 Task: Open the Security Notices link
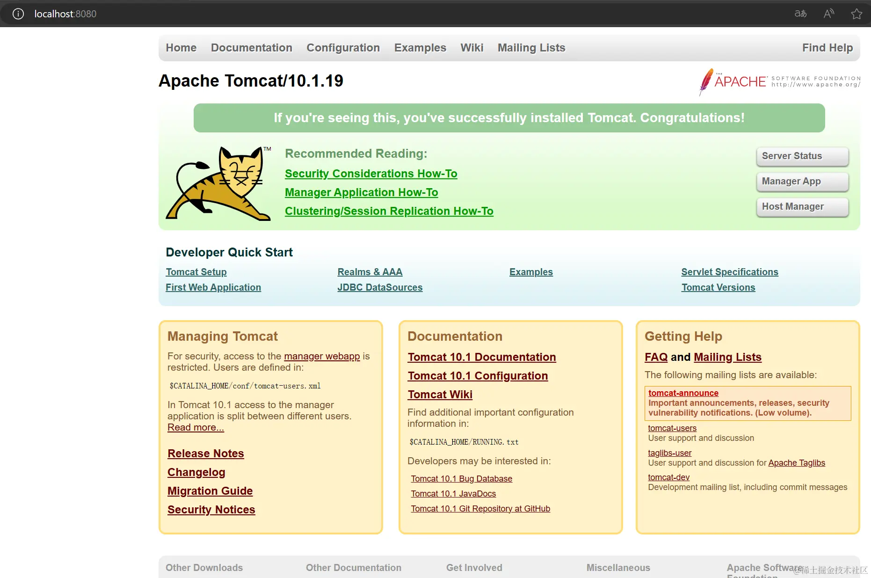point(211,510)
